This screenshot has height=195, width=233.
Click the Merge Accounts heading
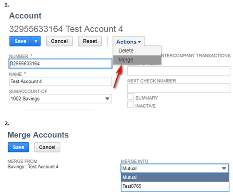[x=38, y=135]
